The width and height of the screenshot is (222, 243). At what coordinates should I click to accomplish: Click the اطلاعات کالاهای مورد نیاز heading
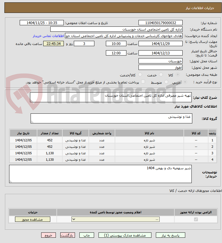point(196,106)
